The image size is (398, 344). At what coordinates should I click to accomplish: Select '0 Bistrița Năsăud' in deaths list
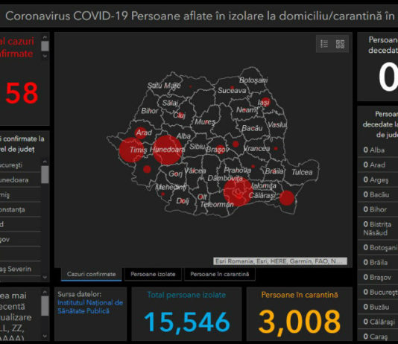click(378, 229)
